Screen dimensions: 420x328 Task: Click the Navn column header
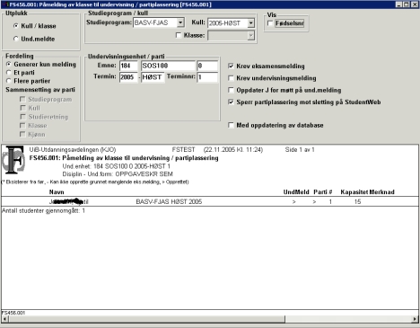(x=57, y=192)
